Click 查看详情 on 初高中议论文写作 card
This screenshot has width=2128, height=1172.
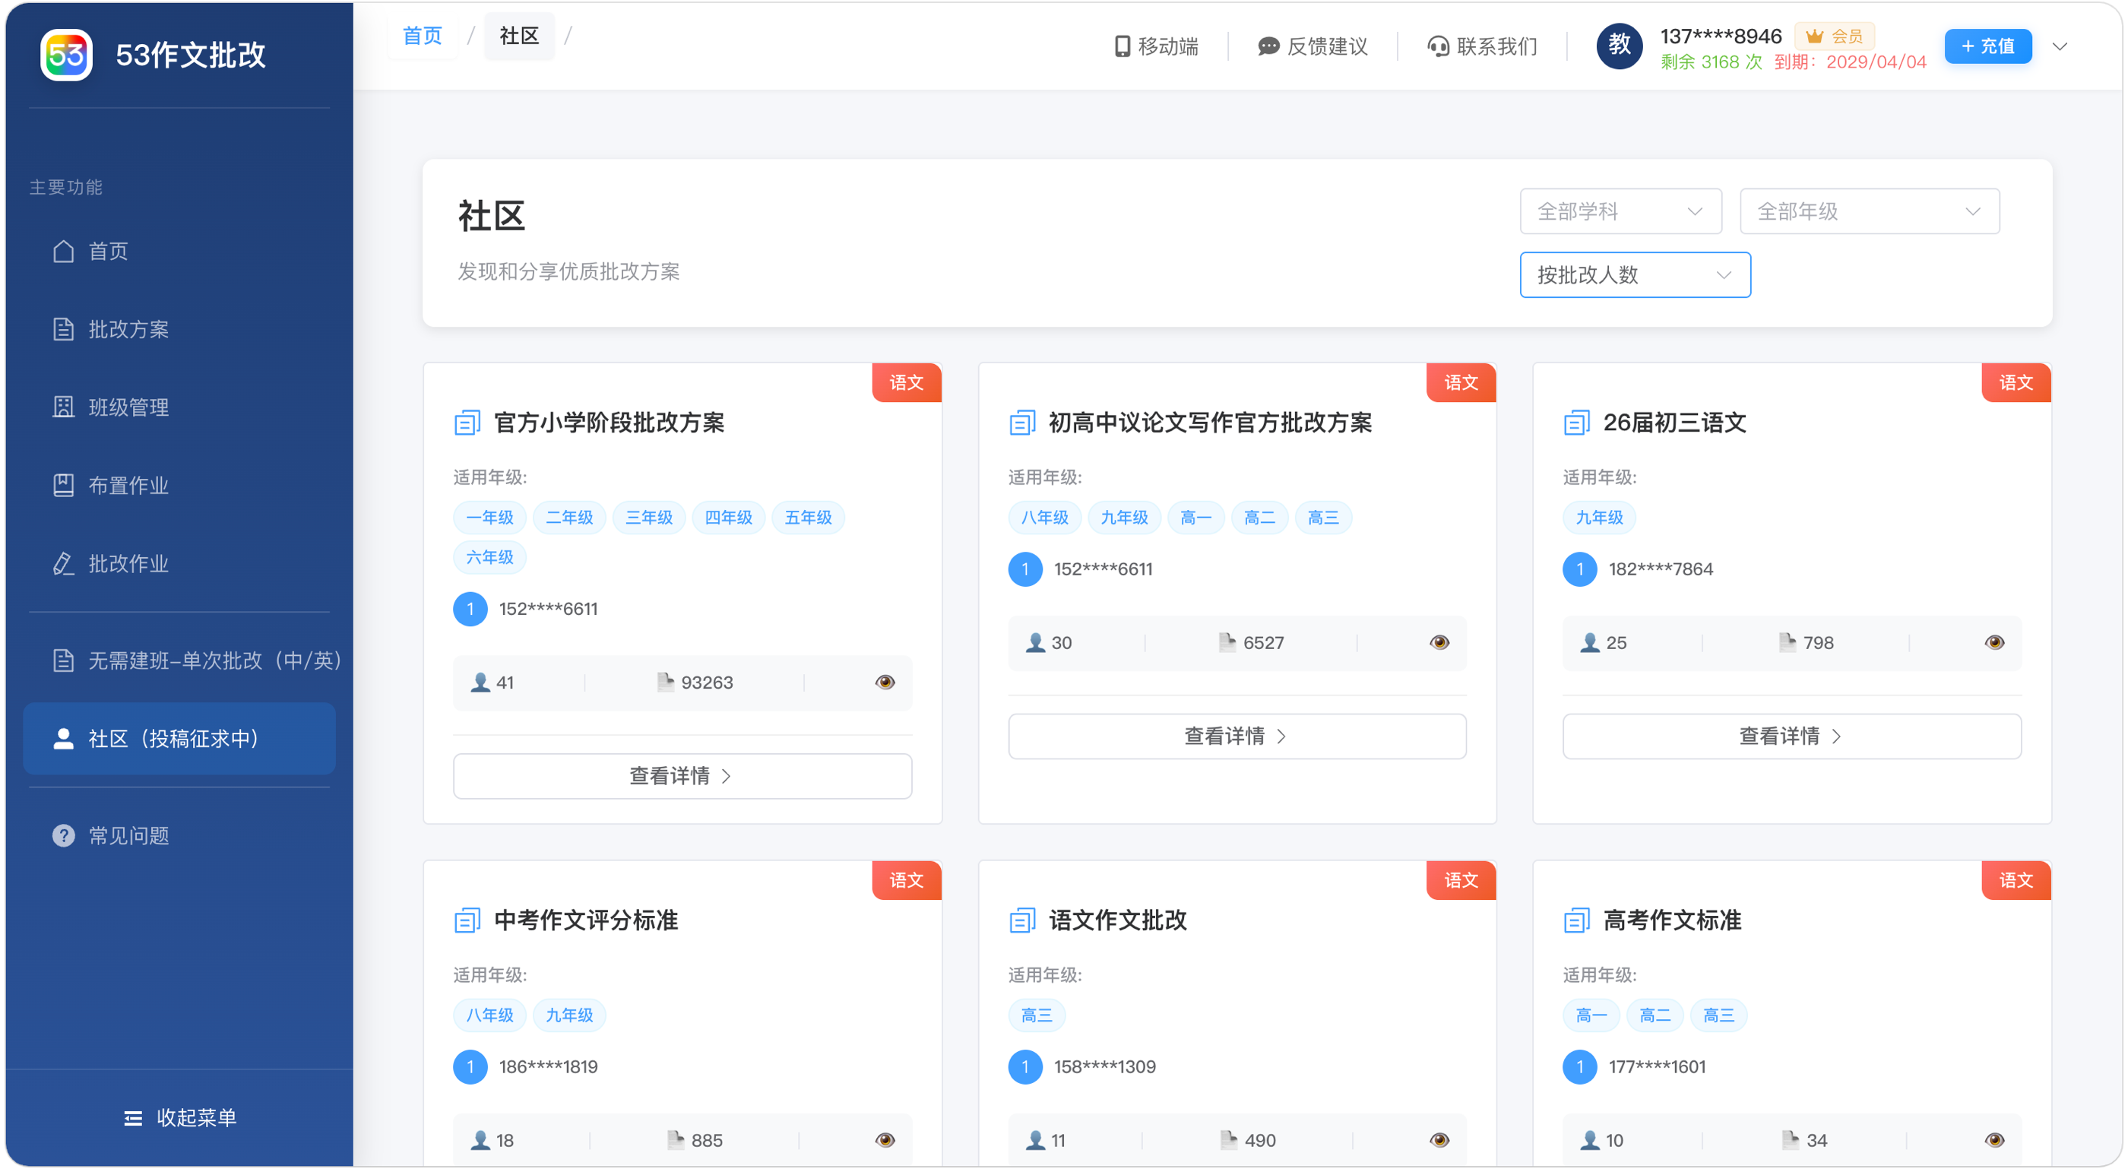pyautogui.click(x=1237, y=736)
